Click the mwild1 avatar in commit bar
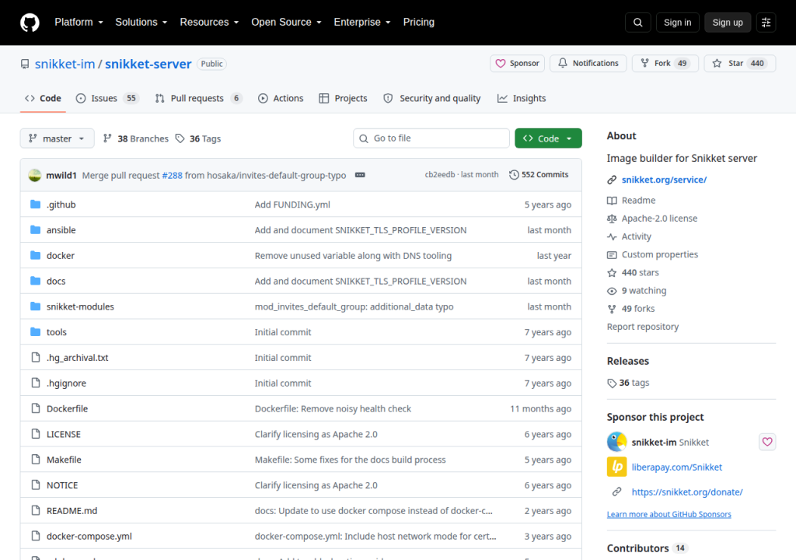The image size is (796, 560). pyautogui.click(x=34, y=175)
